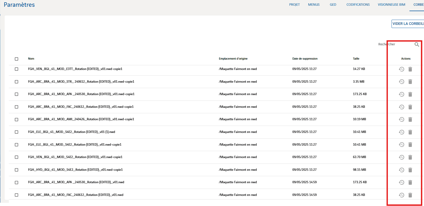The height and width of the screenshot is (206, 424).
Task: Delete the FAC_240612 v01.nwd file from 14:59
Action: (x=410, y=195)
